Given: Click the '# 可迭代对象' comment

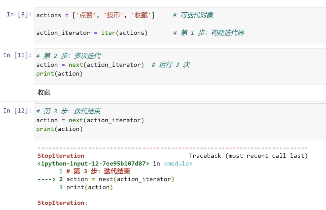Looking at the screenshot, I should 193,15.
